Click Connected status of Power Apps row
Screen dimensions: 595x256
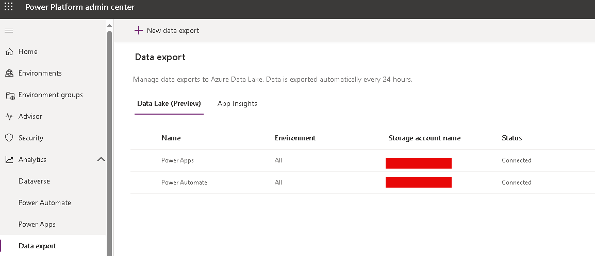coord(517,160)
